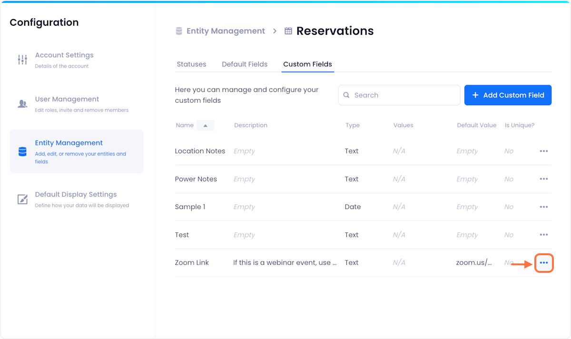Select the Text type in Location Notes row
Screen dimensions: 571x339
(x=352, y=151)
